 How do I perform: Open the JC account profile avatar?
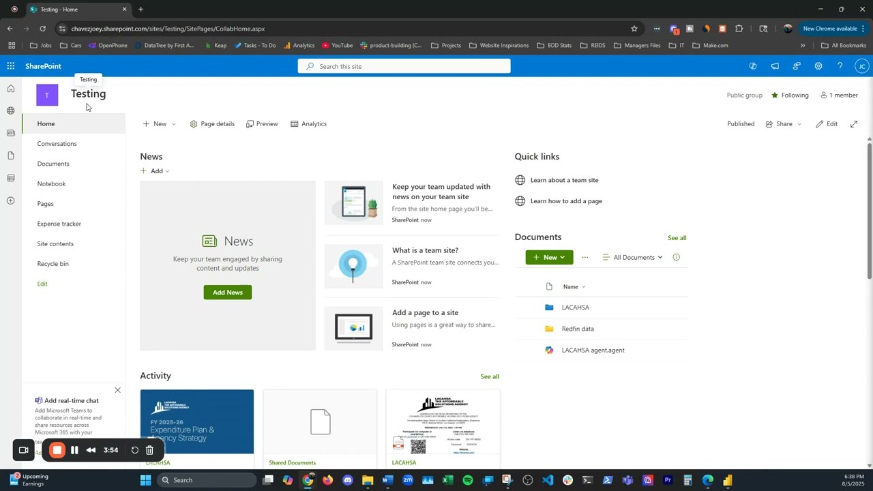pos(862,66)
